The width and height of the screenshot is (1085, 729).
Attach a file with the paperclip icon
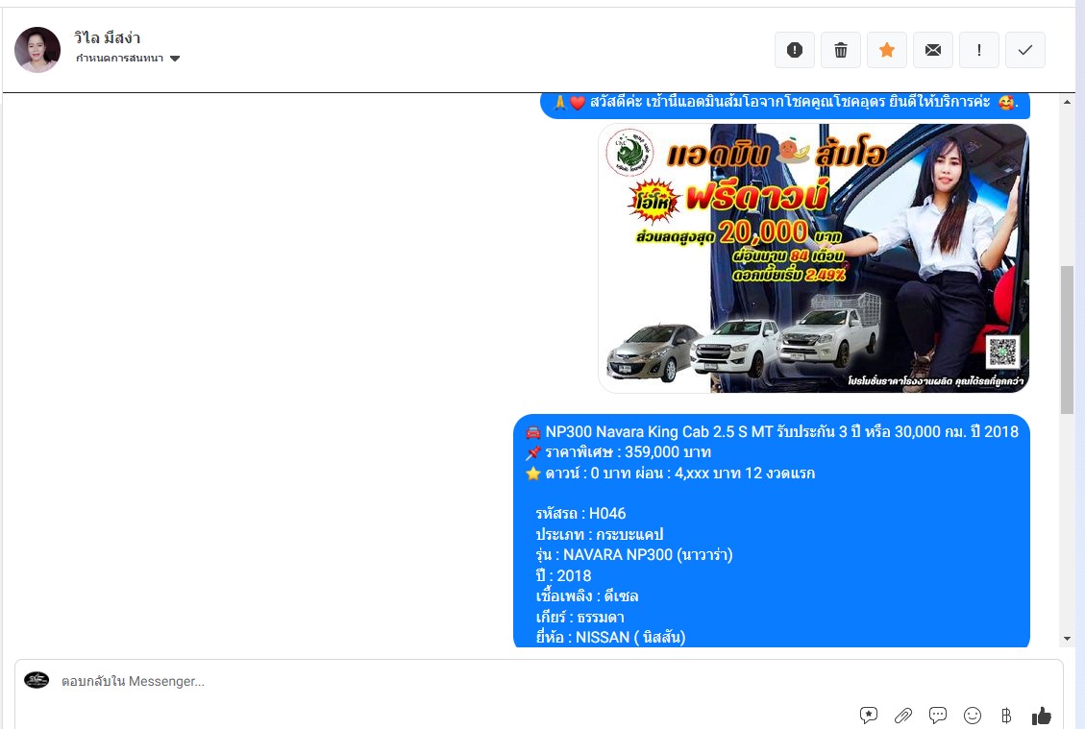[x=903, y=716]
